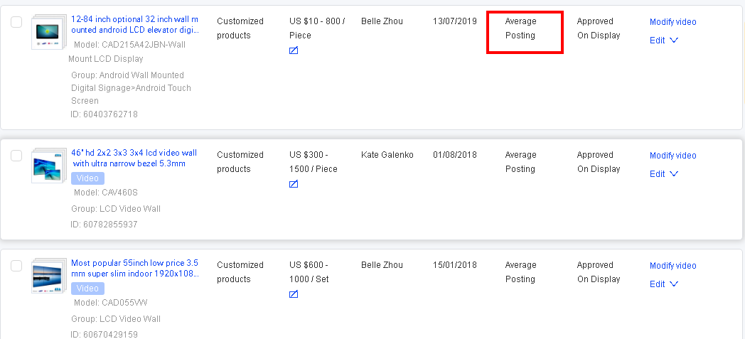745x339 pixels.
Task: Open the wall mounted android LCD product thumbnail
Action: 49,32
